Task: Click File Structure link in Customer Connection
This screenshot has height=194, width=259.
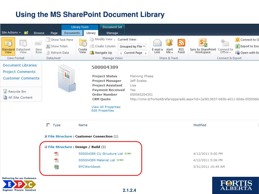Action: [x=60, y=136]
